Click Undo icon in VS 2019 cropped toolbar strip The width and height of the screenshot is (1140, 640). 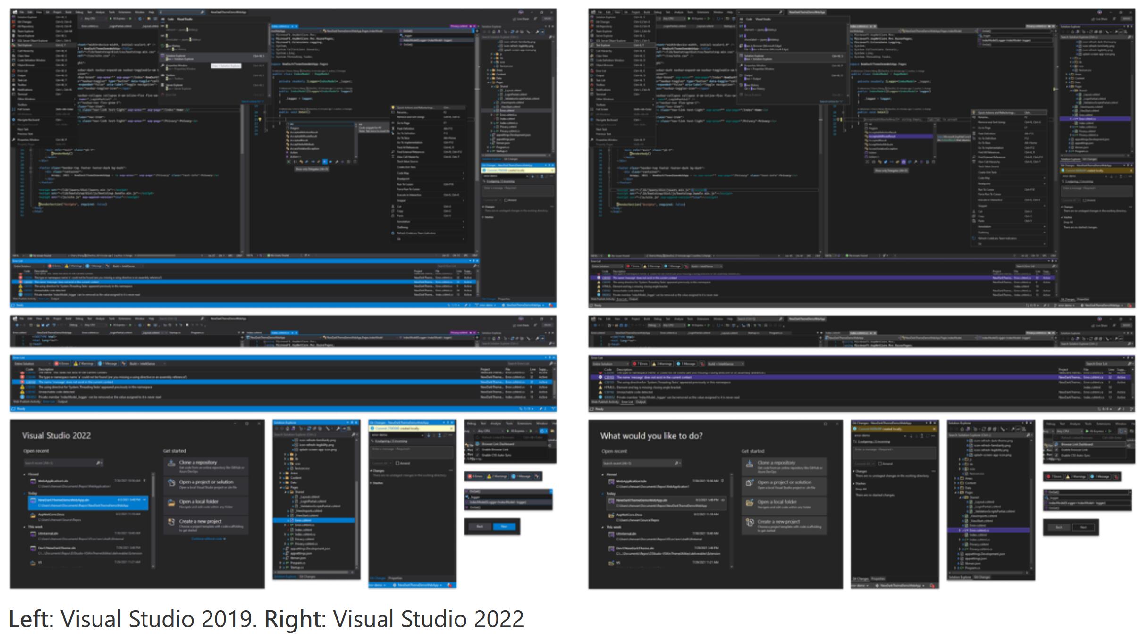click(54, 325)
